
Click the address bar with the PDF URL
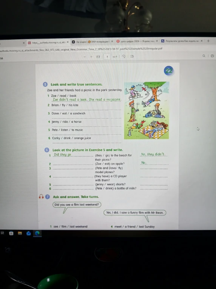81,49
